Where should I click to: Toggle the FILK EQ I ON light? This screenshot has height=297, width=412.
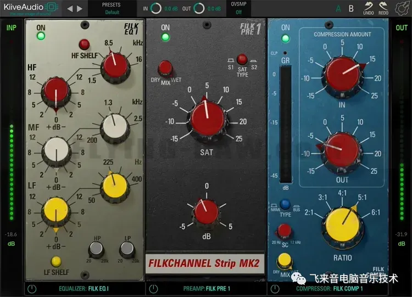(x=41, y=36)
